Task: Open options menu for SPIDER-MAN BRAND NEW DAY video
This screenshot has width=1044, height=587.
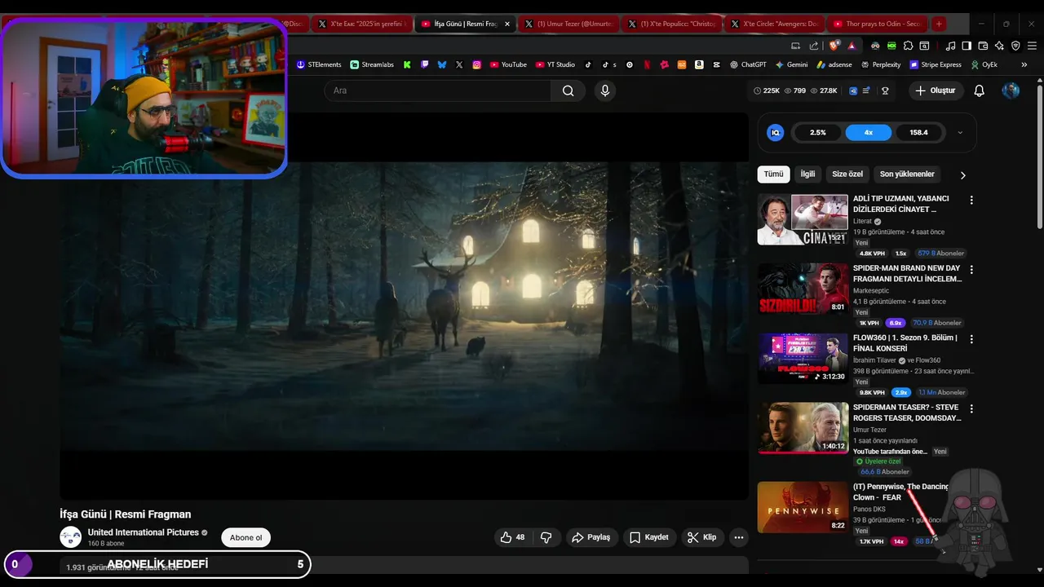Action: pos(971,270)
